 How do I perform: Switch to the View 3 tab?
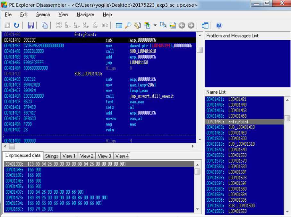104,156
